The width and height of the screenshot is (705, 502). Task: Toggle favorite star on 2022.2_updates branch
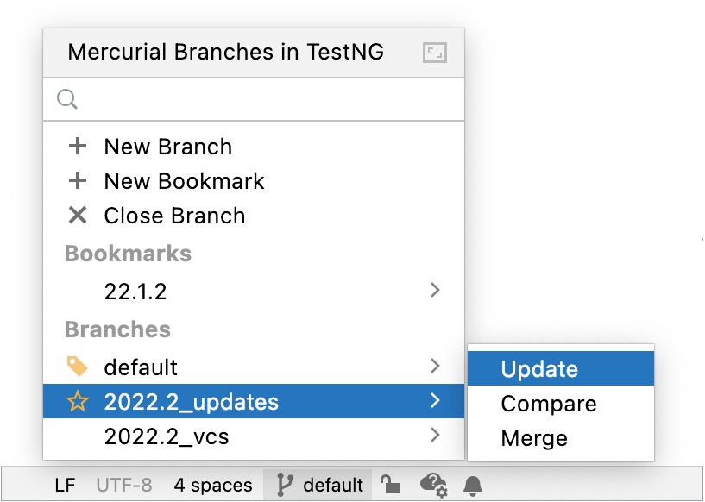pos(78,402)
